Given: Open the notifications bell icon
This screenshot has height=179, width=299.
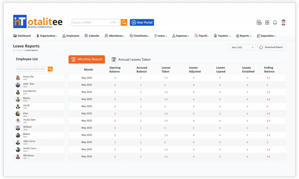Looking at the screenshot, I should (x=275, y=23).
